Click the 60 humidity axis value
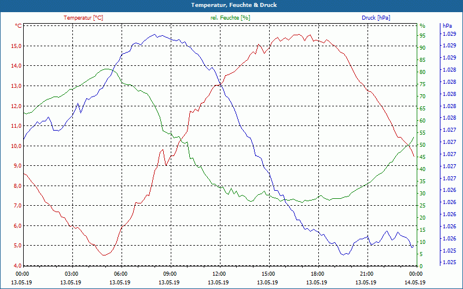463x289 pixels. [x=422, y=121]
